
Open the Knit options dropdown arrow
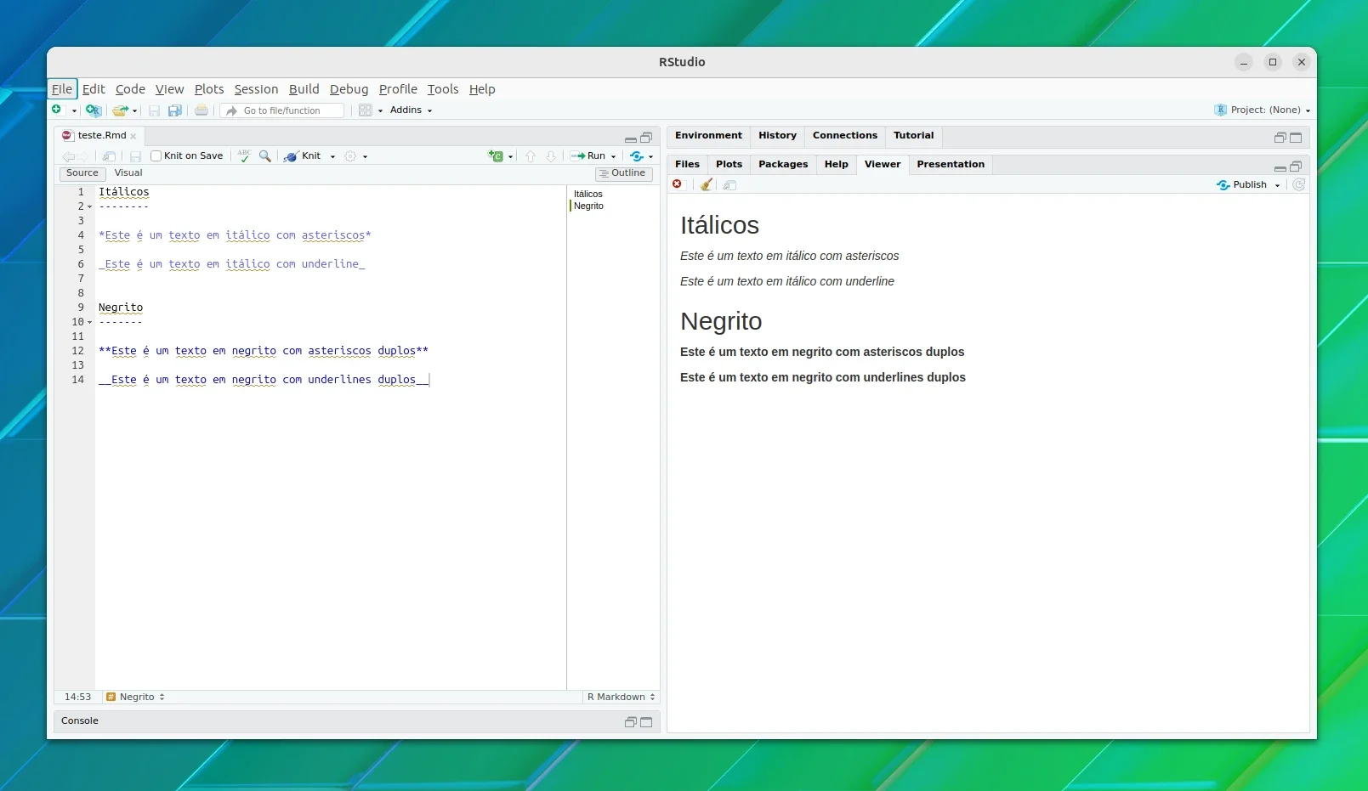(x=332, y=157)
